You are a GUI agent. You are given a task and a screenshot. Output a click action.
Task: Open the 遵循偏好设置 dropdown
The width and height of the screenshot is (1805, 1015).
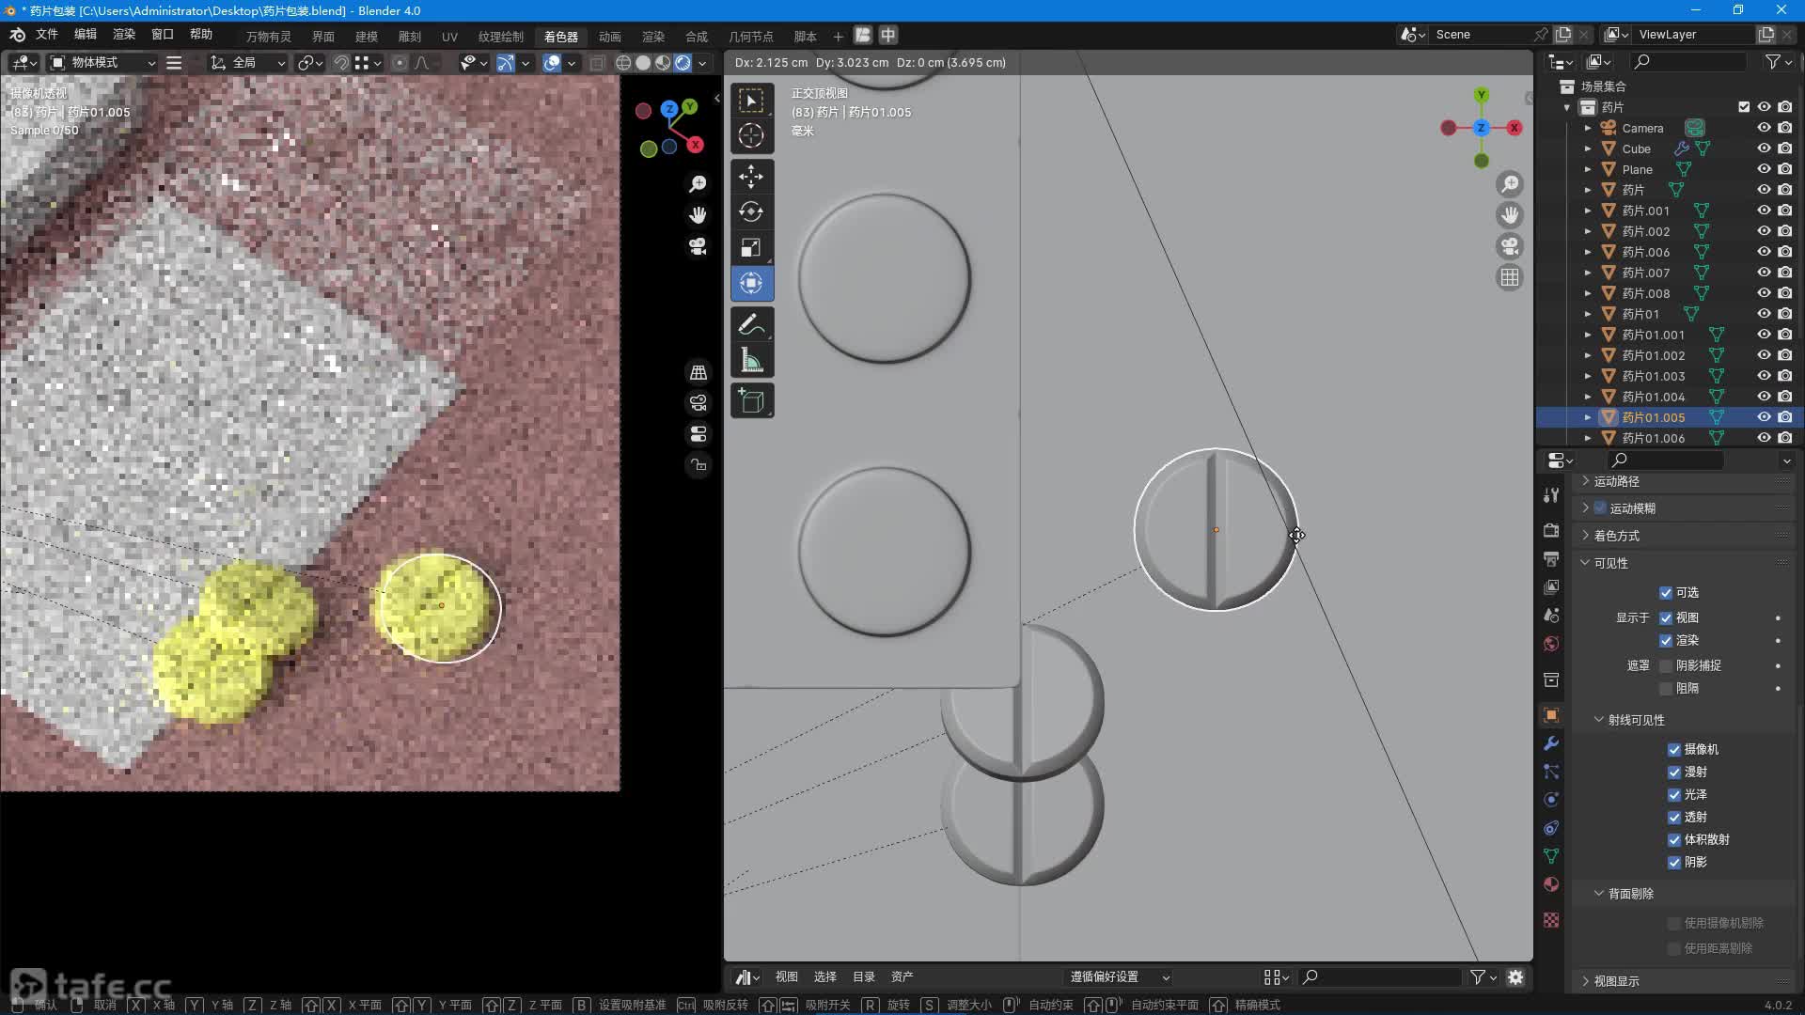(1120, 977)
